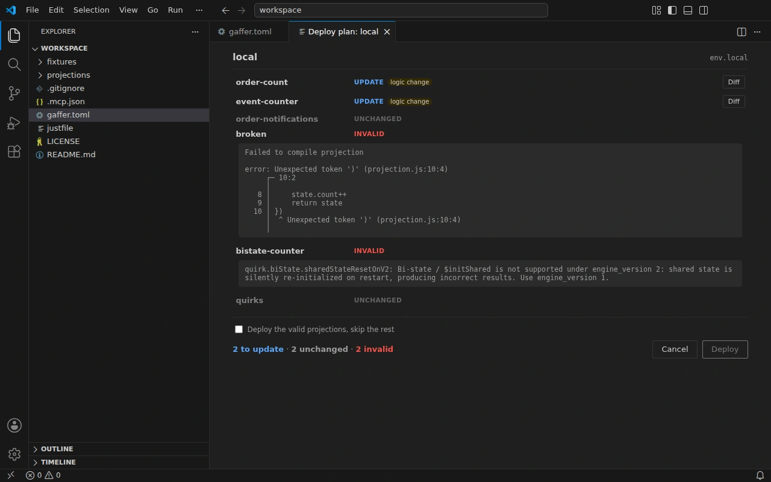The height and width of the screenshot is (482, 771).
Task: Click the Cancel button
Action: [x=675, y=349]
